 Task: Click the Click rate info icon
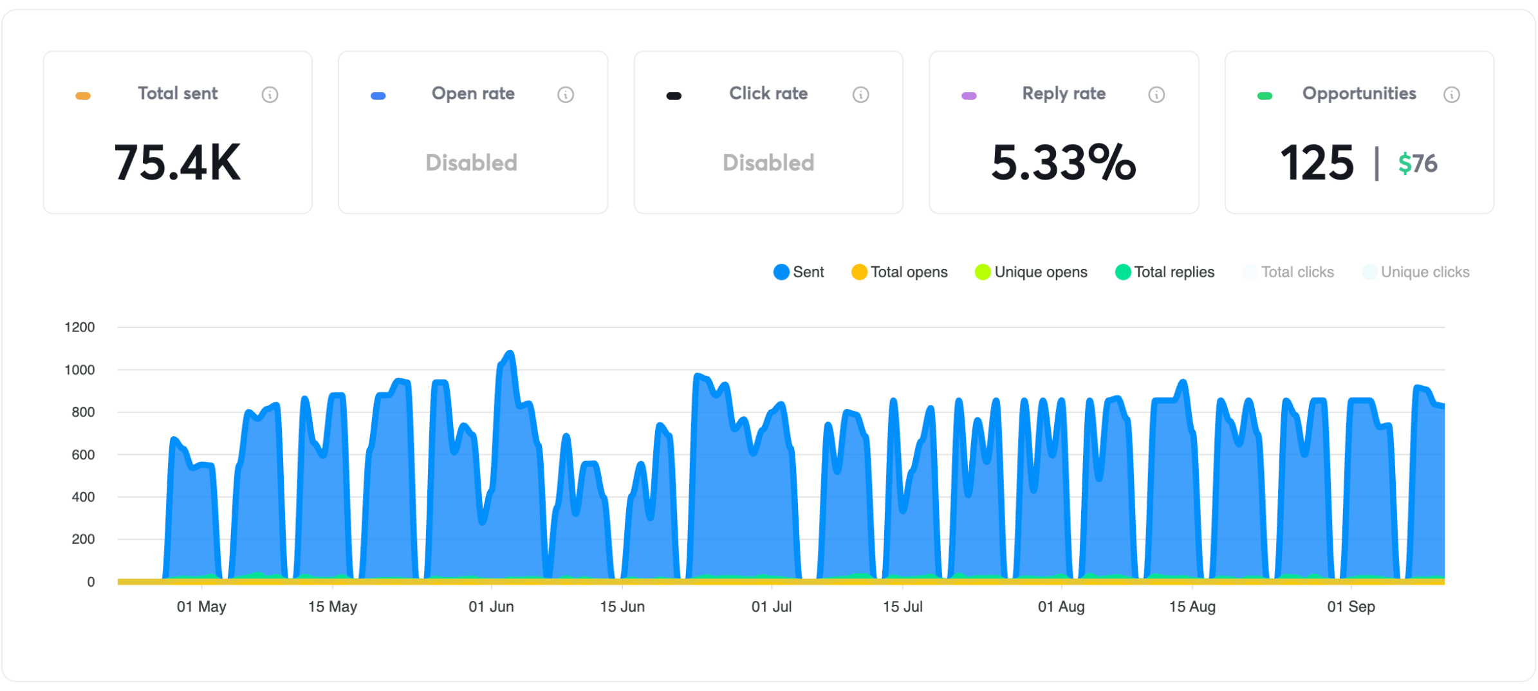[861, 94]
